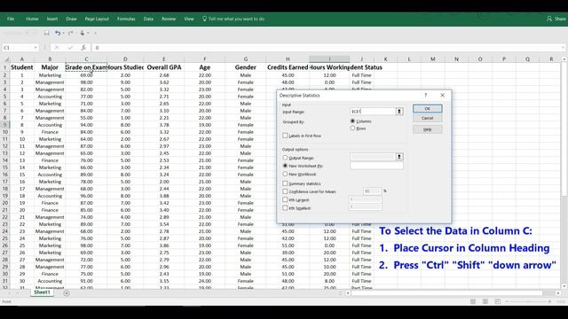
Task: Select New Workbook radio button
Action: [285, 174]
